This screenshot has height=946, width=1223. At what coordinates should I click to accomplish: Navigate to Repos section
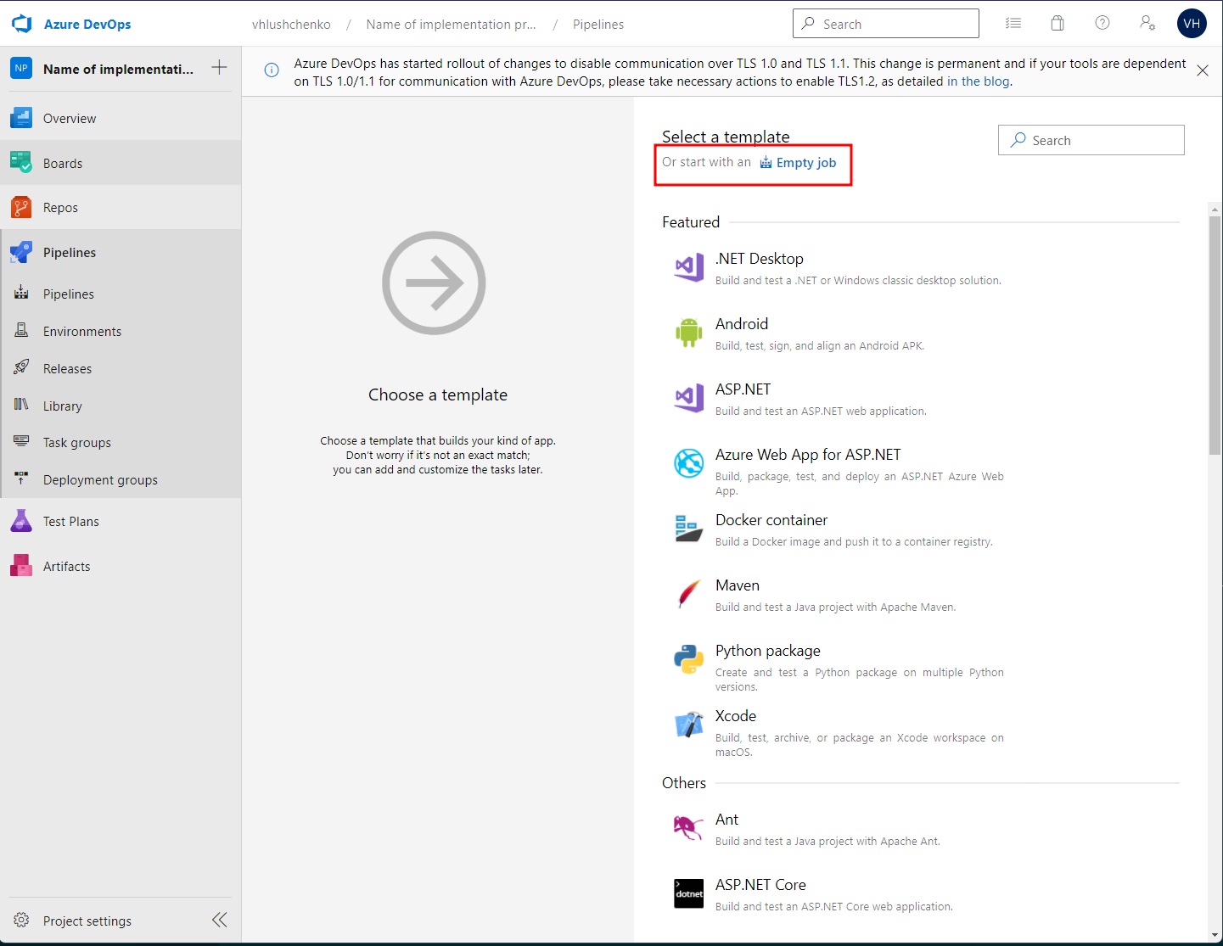[60, 208]
